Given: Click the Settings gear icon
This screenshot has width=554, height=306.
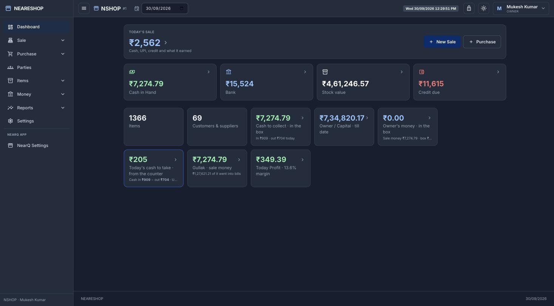Looking at the screenshot, I should tap(11, 121).
